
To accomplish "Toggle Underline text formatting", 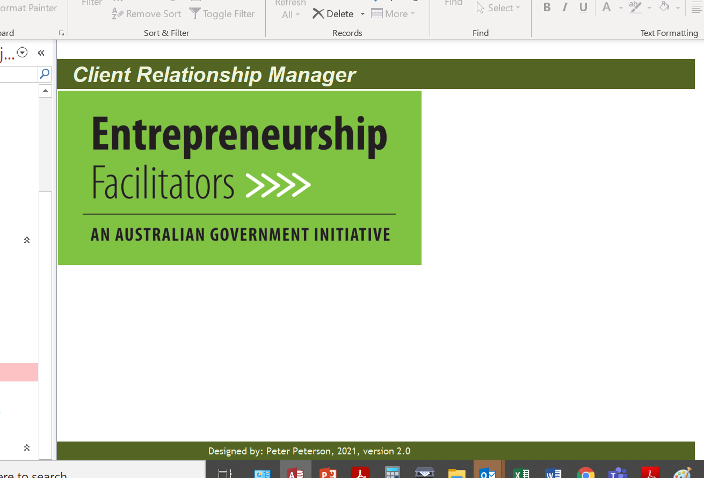I will [583, 8].
